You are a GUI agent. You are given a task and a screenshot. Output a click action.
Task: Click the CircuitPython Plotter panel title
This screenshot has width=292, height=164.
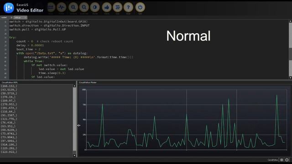(x=88, y=82)
